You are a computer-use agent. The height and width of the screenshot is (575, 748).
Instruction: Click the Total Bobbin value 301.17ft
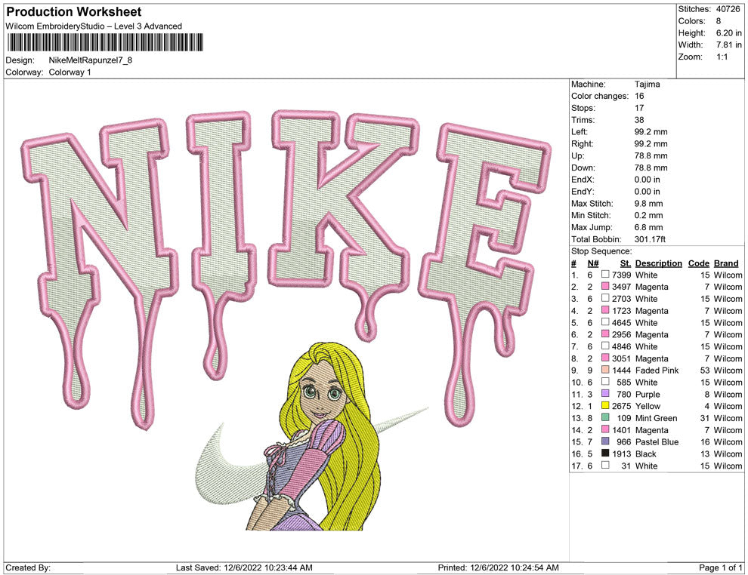coord(650,239)
